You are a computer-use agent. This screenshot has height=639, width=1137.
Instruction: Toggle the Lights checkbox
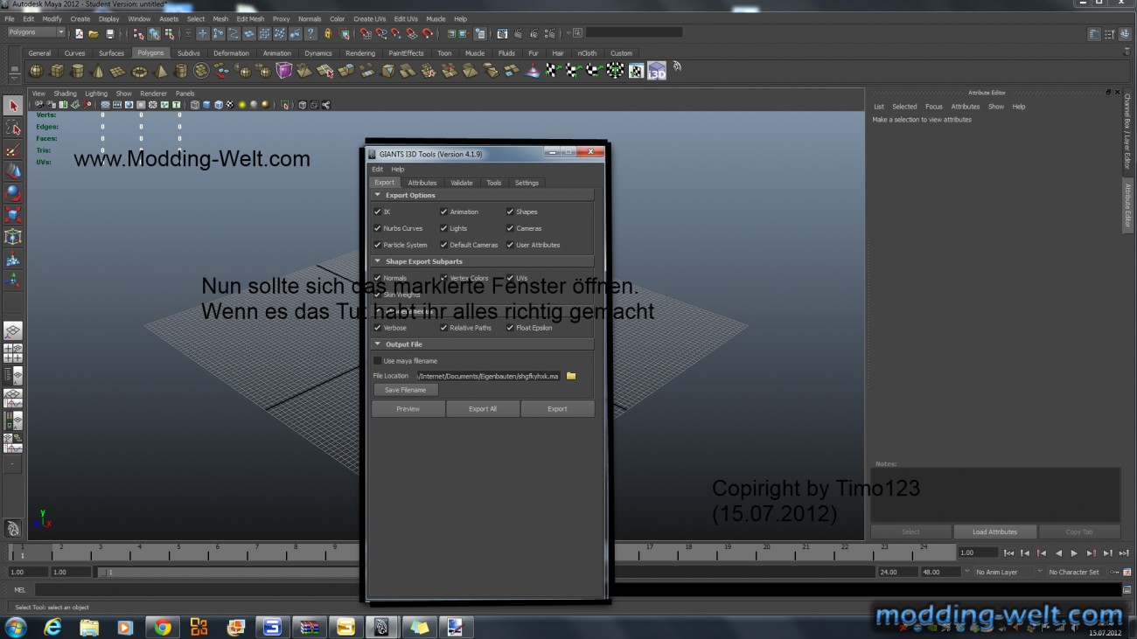pyautogui.click(x=444, y=228)
